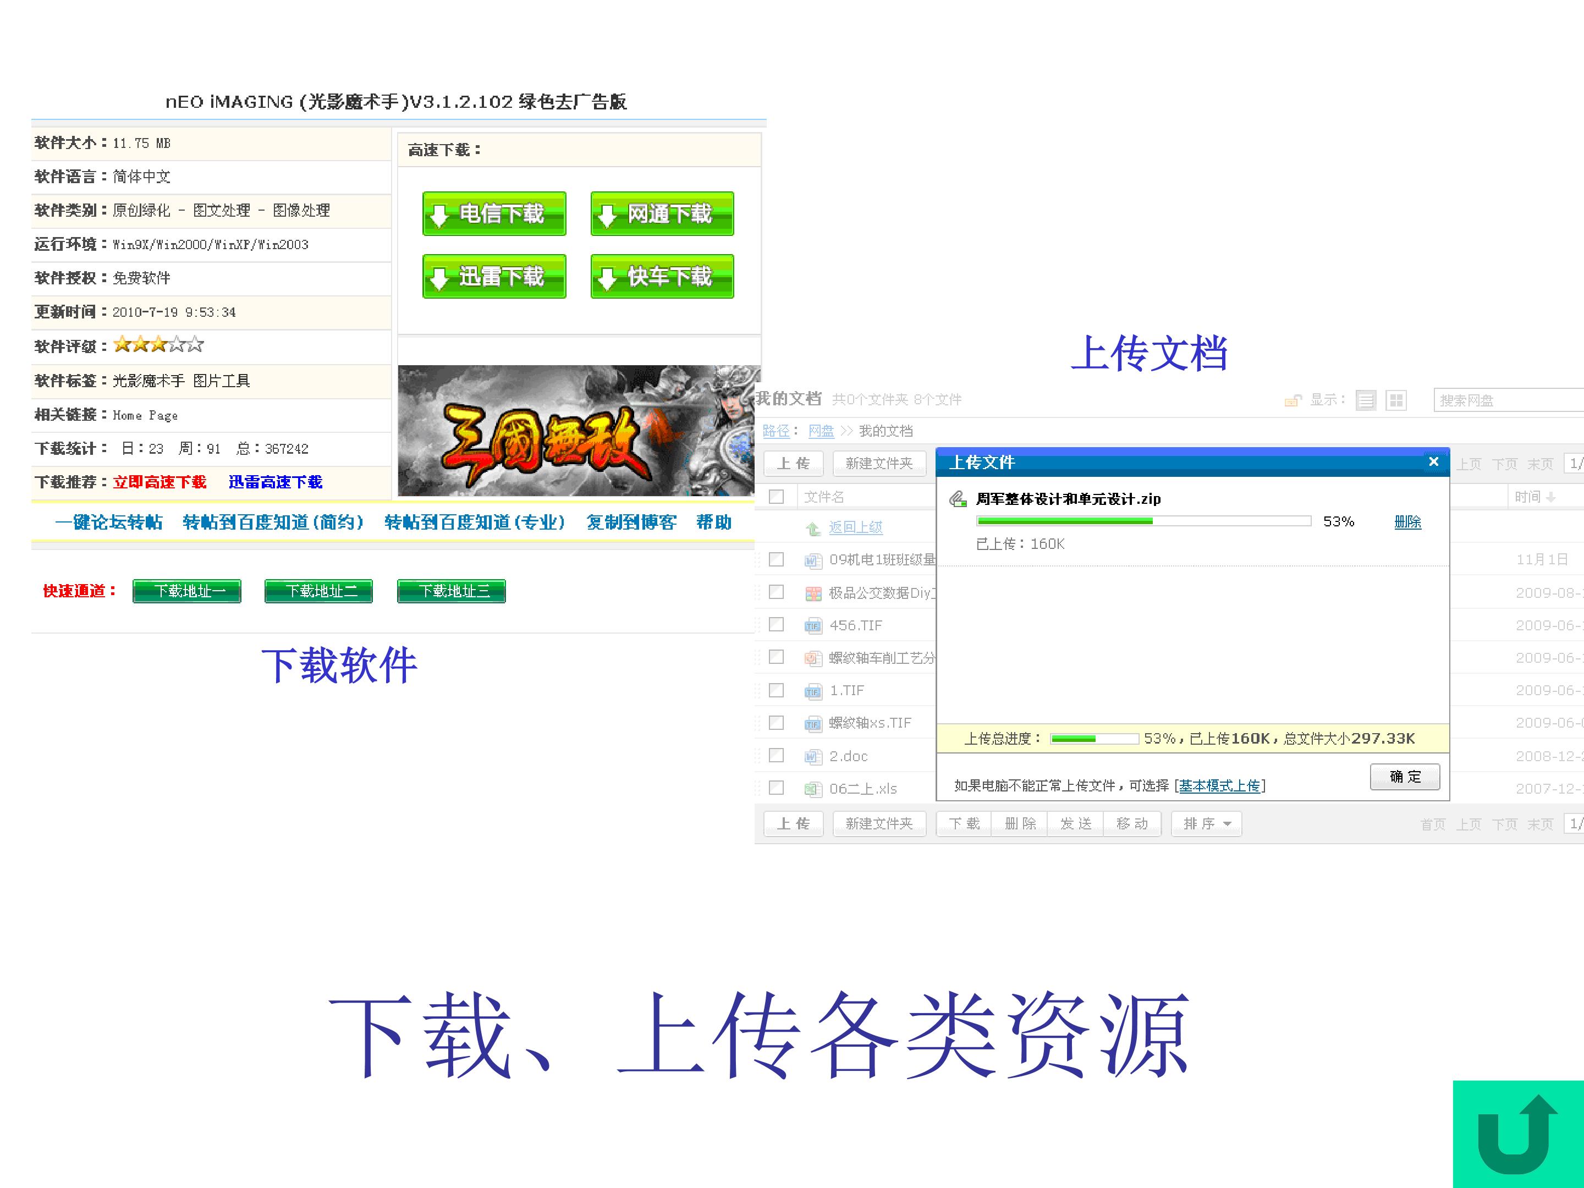This screenshot has width=1584, height=1188.
Task: Click the file upload progress bar
Action: coord(1143,521)
